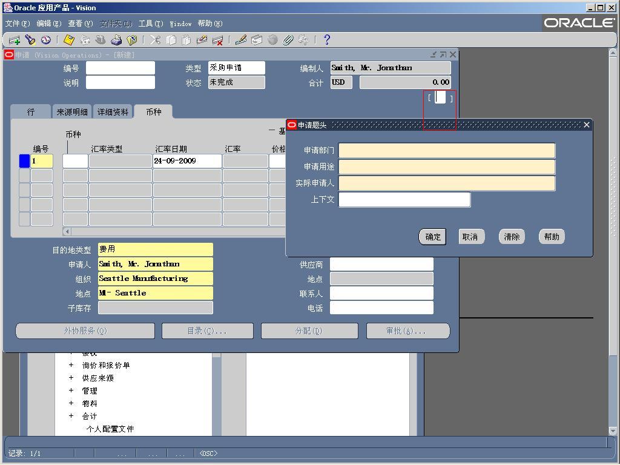
Task: Open the Window menu
Action: click(180, 24)
